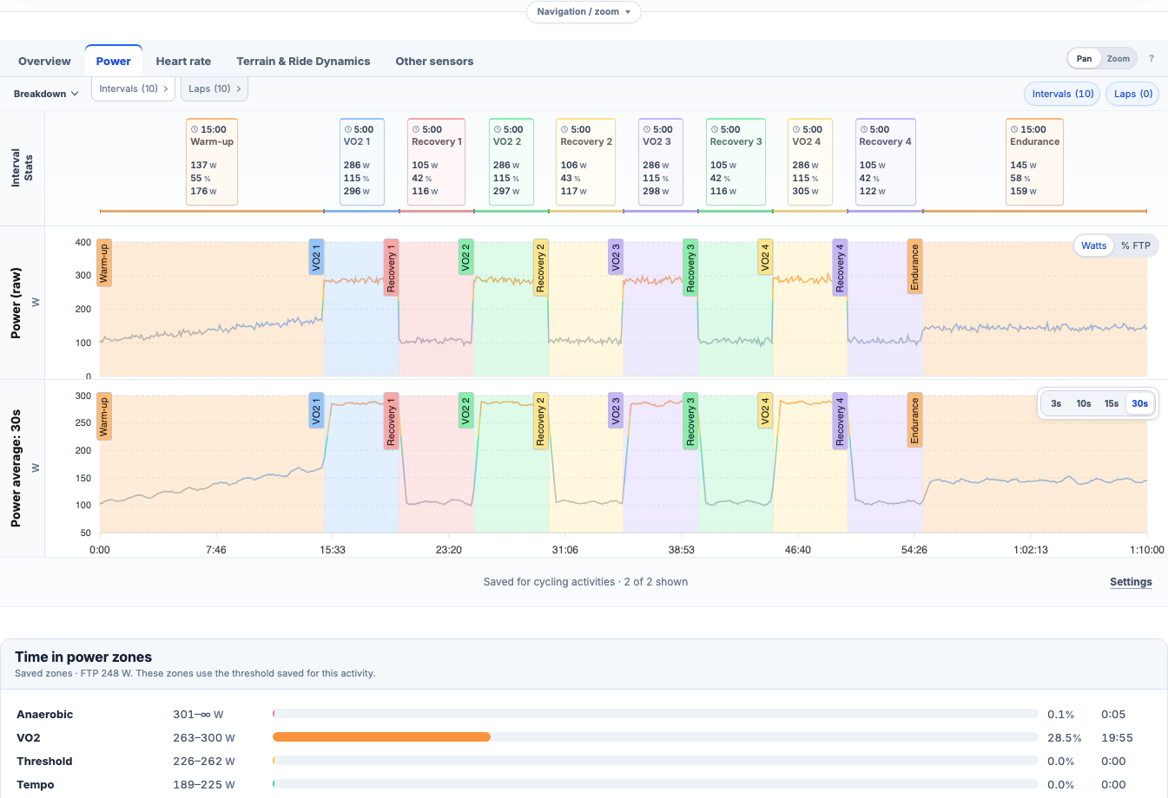The width and height of the screenshot is (1168, 798).
Task: Click the VO2 zone orange progress bar
Action: (x=381, y=737)
